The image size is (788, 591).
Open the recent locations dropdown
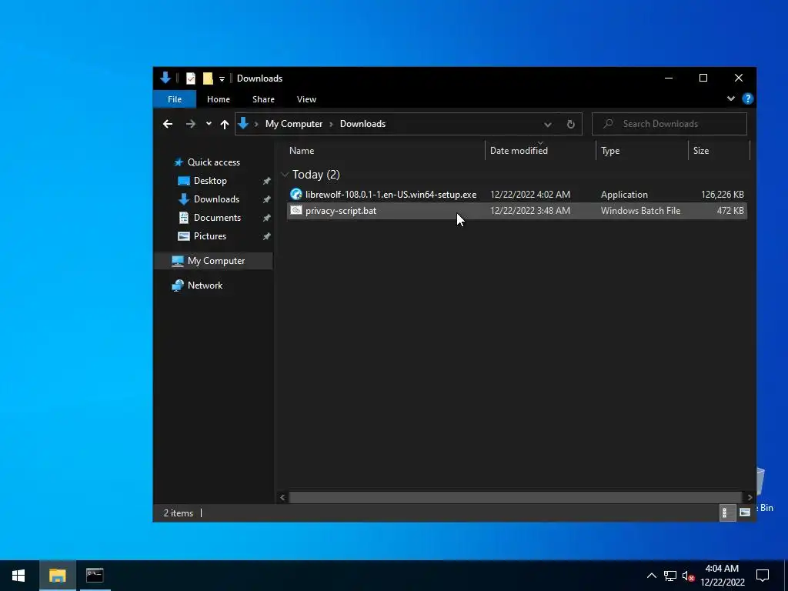click(x=209, y=124)
